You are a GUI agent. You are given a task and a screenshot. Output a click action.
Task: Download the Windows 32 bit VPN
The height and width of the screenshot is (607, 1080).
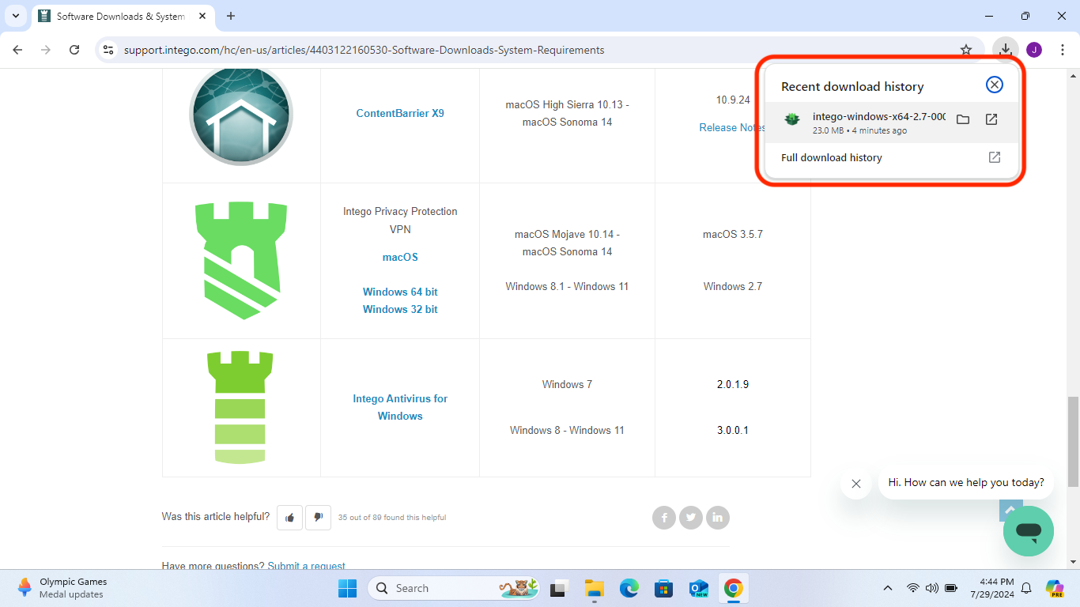pyautogui.click(x=400, y=309)
